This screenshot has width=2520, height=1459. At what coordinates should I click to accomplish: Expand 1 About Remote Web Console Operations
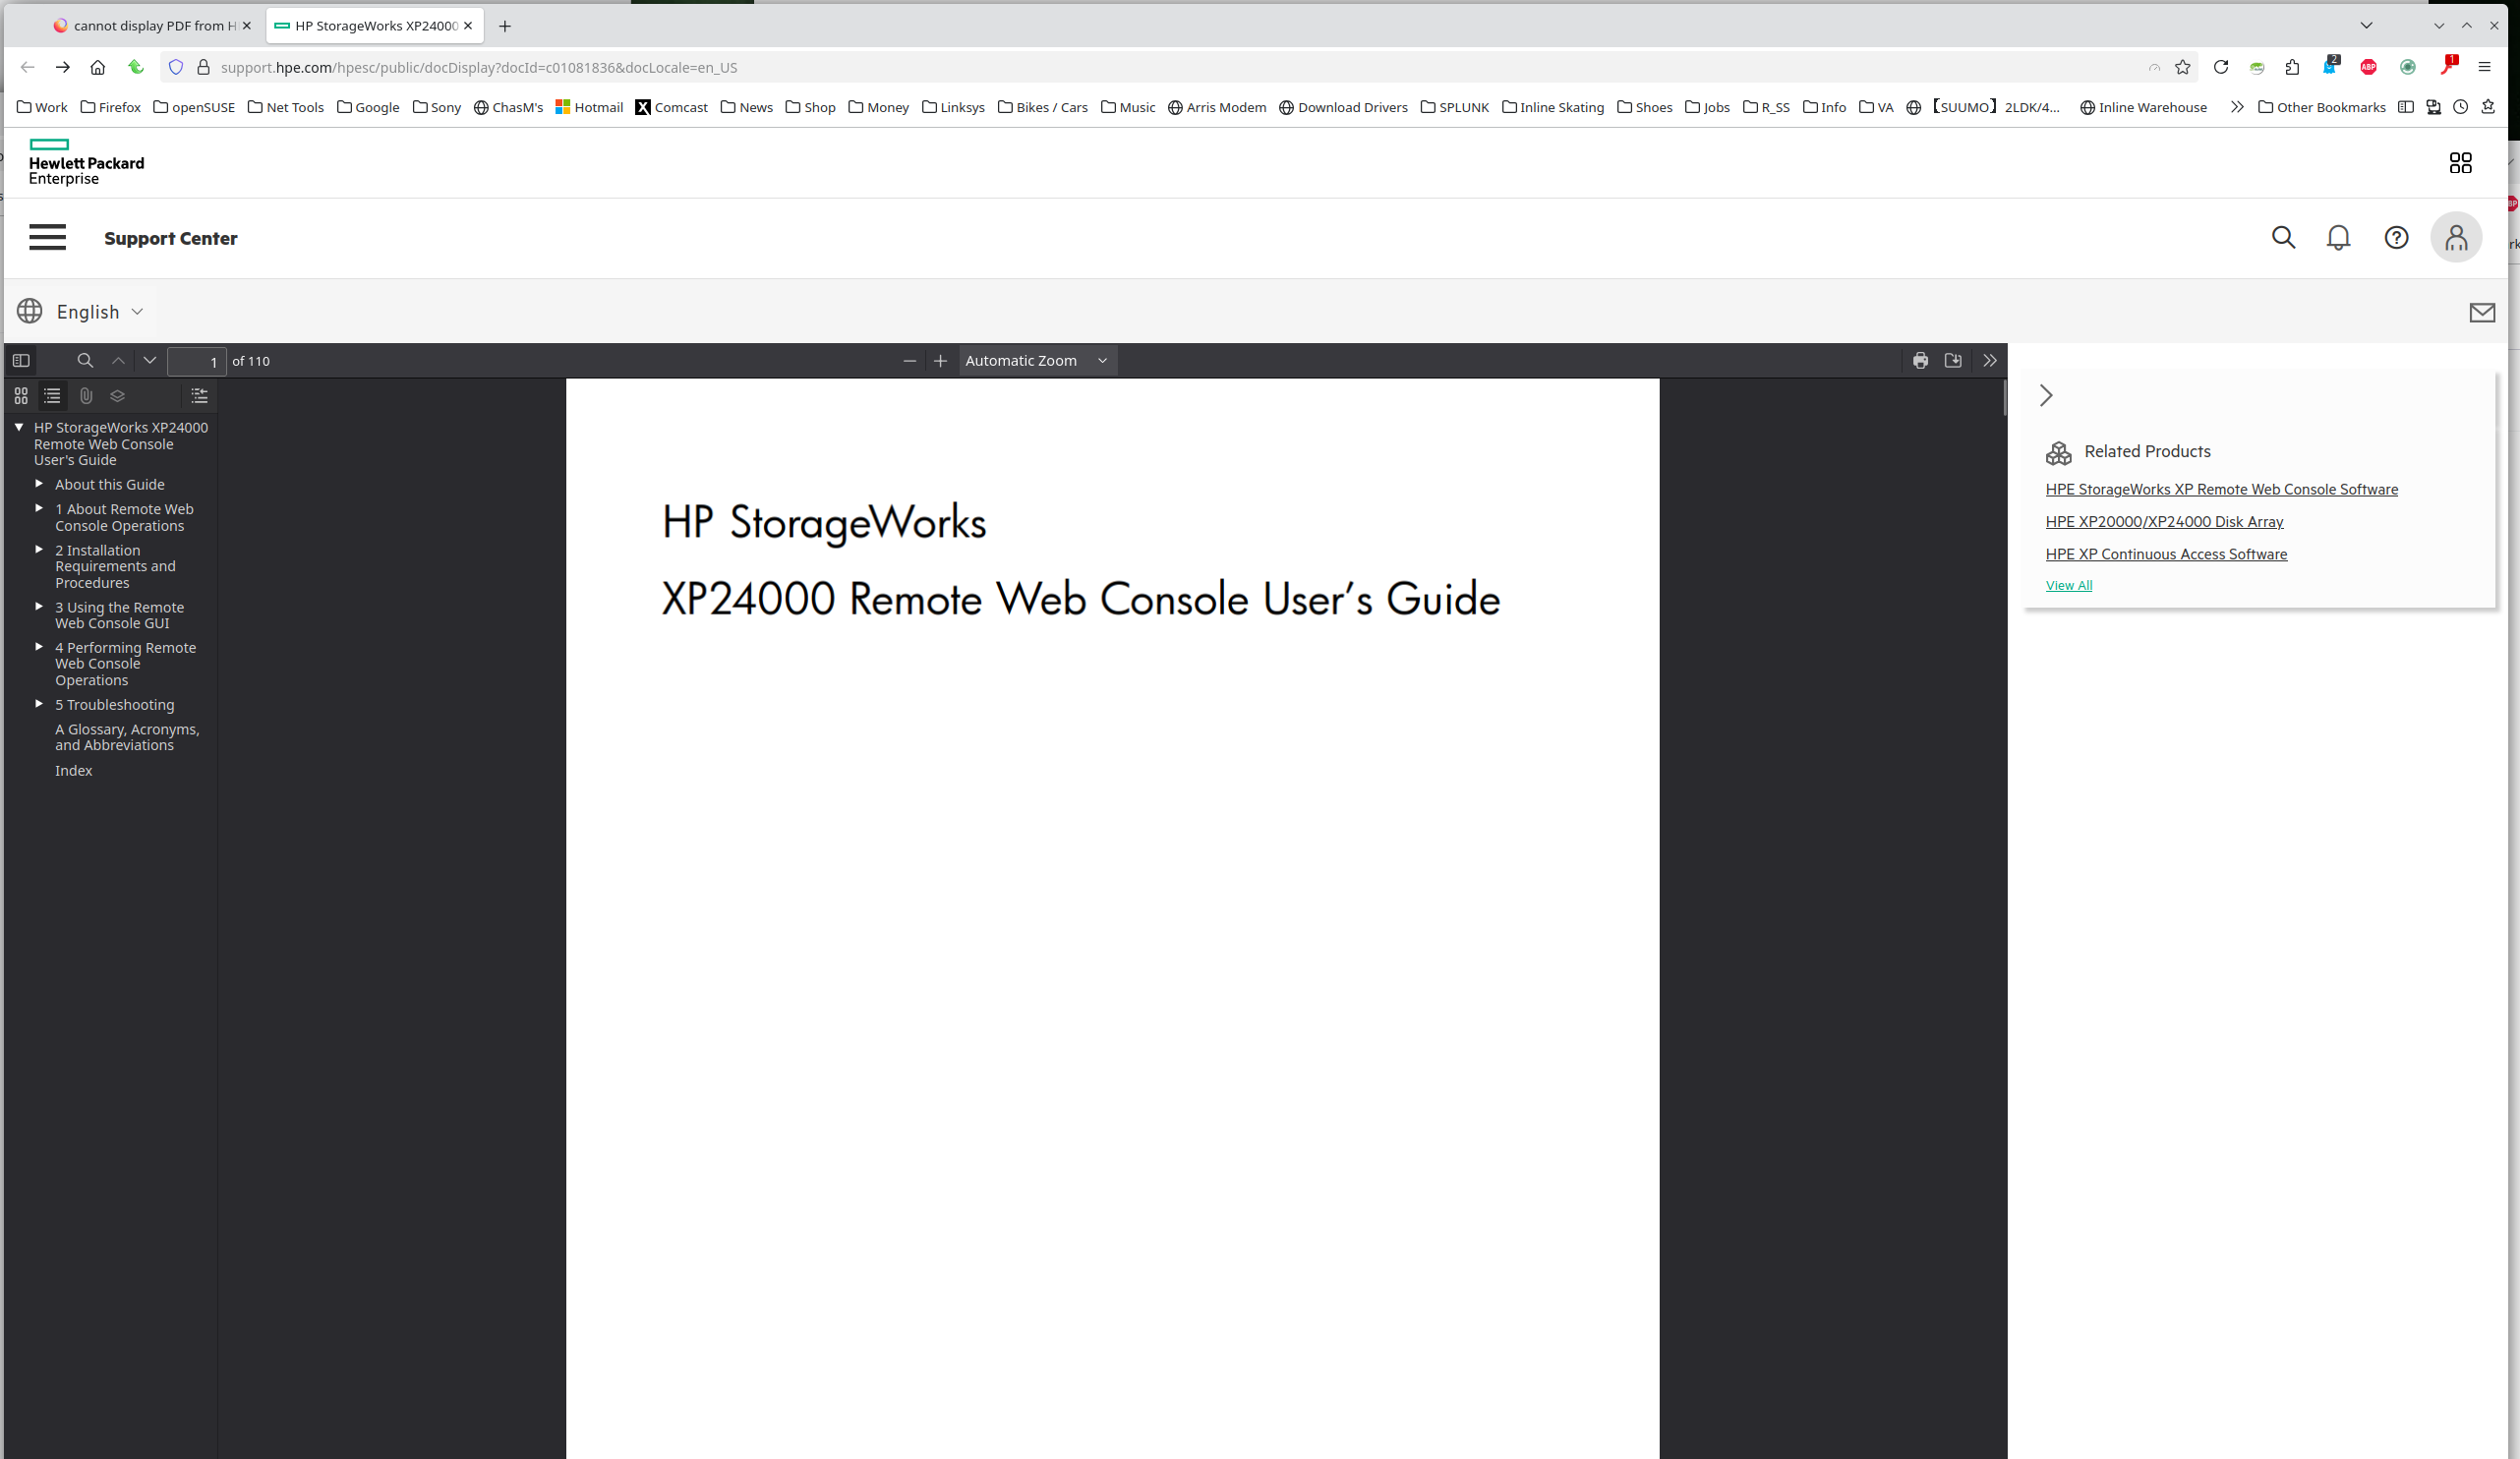point(39,509)
